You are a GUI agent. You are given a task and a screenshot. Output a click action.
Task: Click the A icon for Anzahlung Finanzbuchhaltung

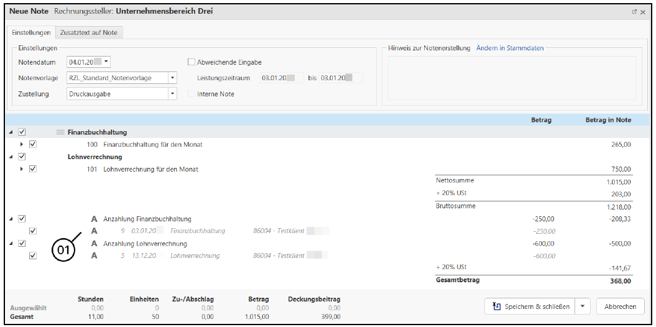[95, 219]
